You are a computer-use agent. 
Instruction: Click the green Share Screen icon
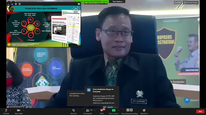114,110
